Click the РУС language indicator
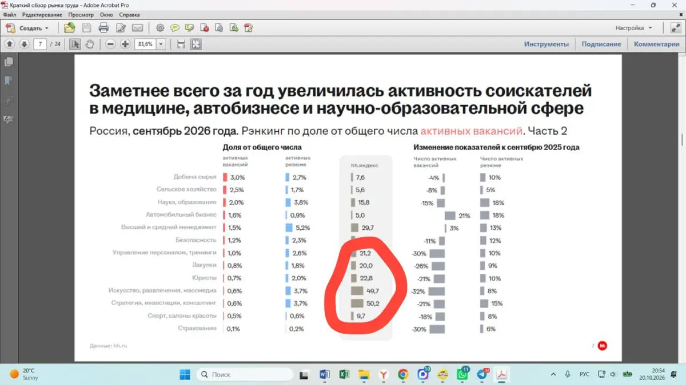Screen dimensions: 686x385 click(584, 374)
